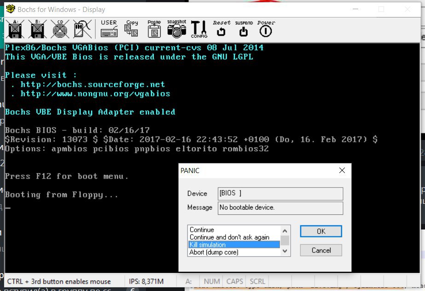
Task: Click the A: drive status bar indicator
Action: click(188, 281)
